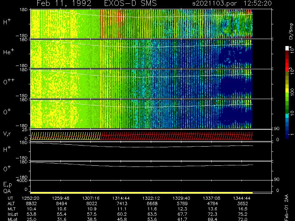The image size is (295, 221).
Task: Click the 'E,p' panel label
Action: click(x=7, y=185)
